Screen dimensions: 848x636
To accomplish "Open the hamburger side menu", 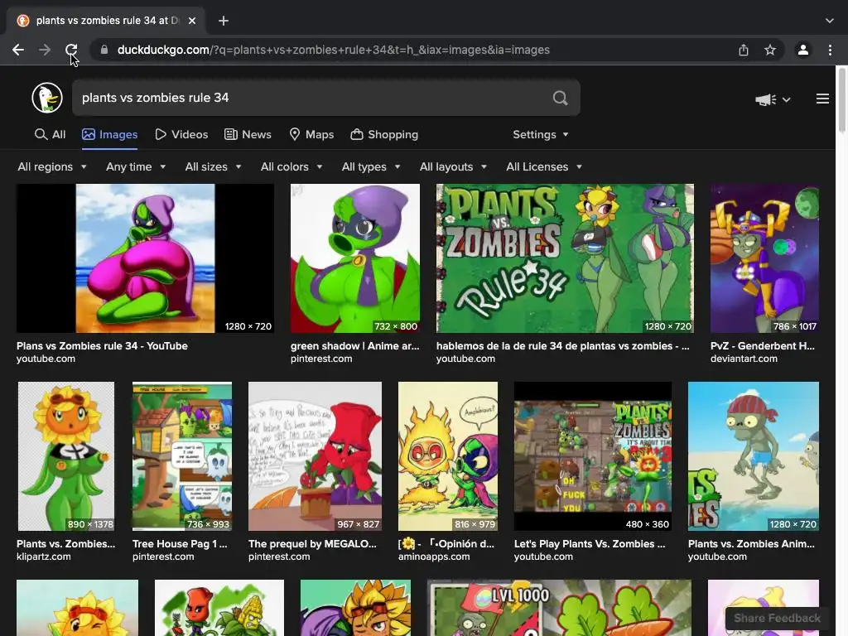I will (x=822, y=99).
